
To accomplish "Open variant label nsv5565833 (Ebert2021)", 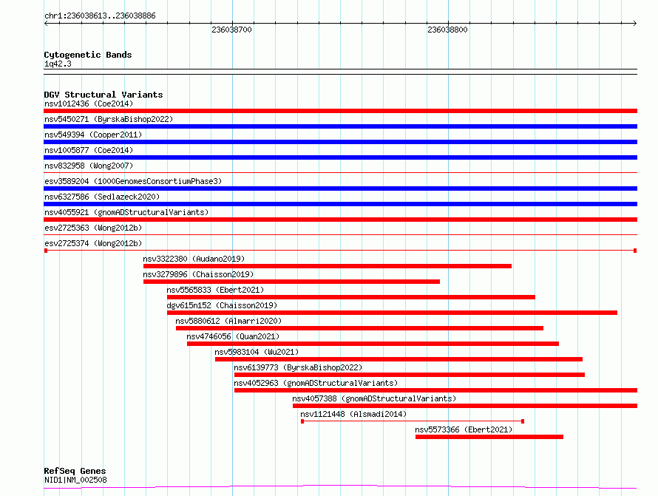I will (x=215, y=290).
